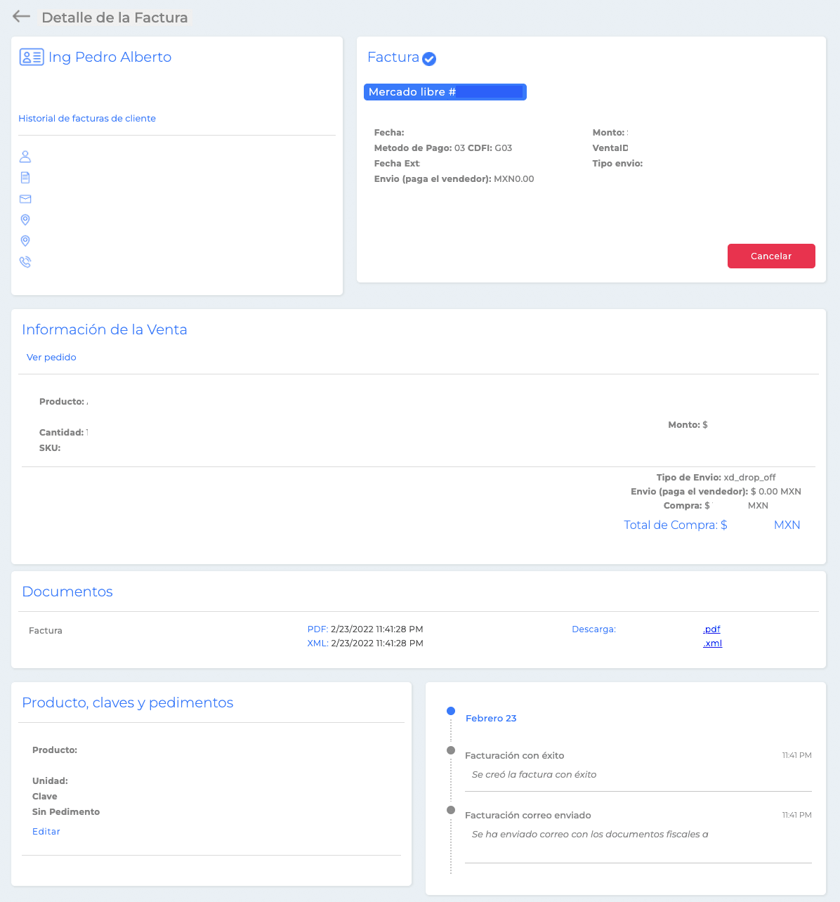This screenshot has height=902, width=840.
Task: Click the Sin Pedimento label
Action: point(66,812)
